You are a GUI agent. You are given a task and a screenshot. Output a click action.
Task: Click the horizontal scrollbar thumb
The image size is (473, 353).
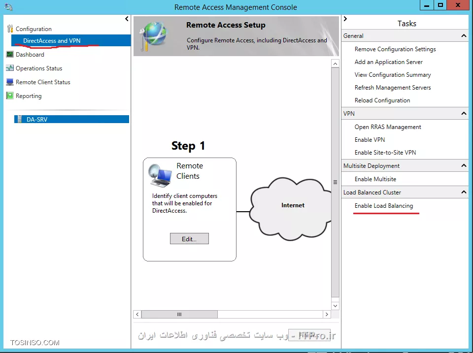point(179,315)
